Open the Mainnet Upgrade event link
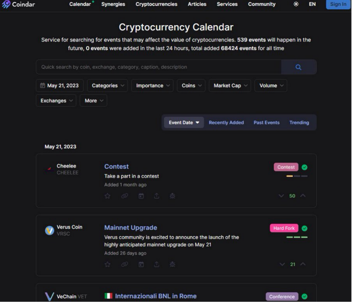The image size is (352, 303). pyautogui.click(x=131, y=228)
